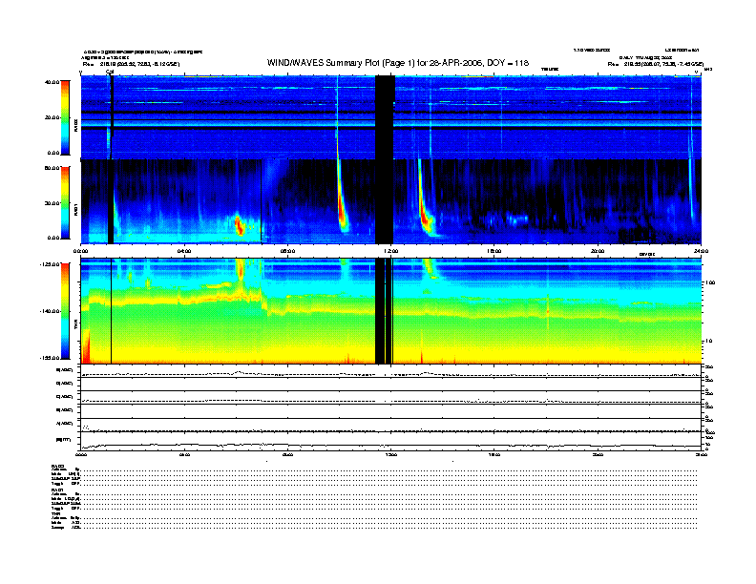Click the RAD2 panel color scale bar

[65, 117]
